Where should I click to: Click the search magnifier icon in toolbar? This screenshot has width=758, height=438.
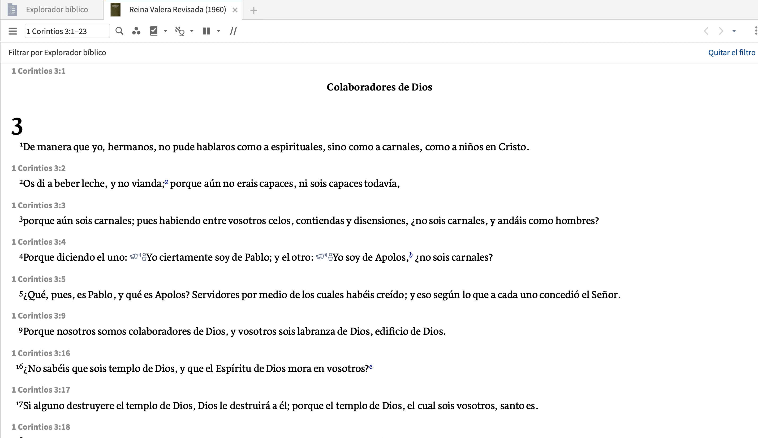point(119,31)
